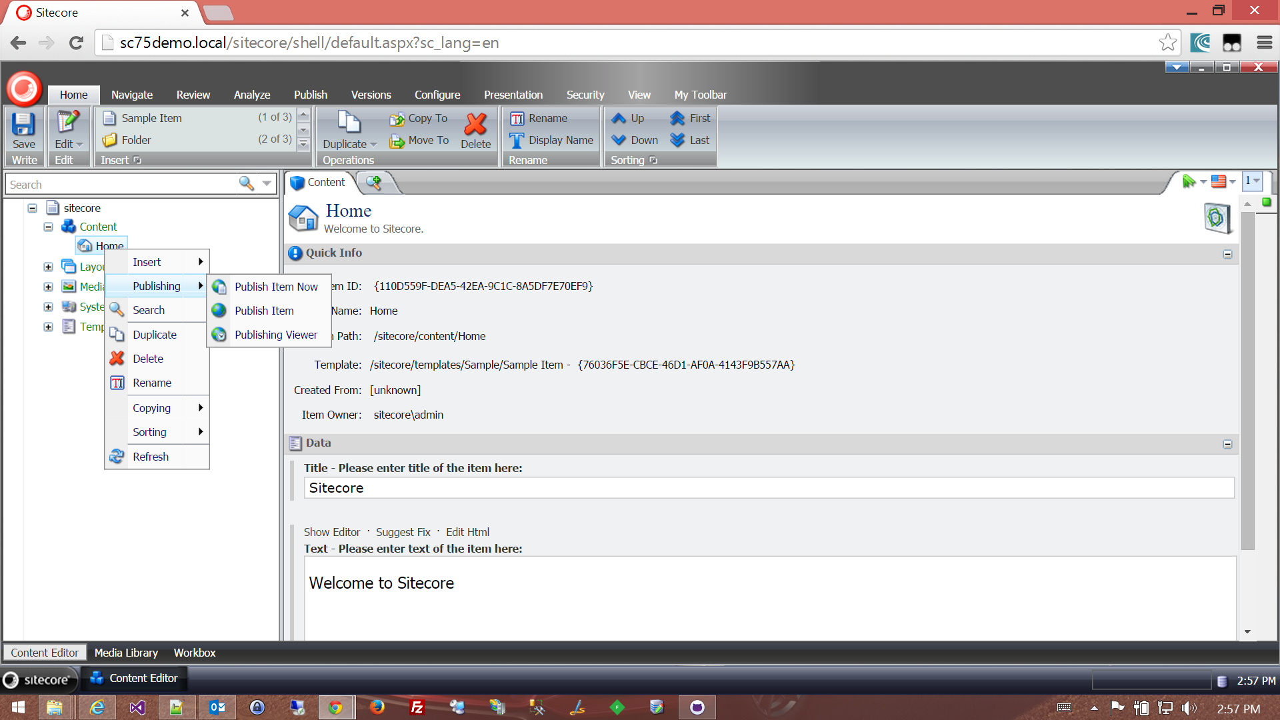The image size is (1280, 720).
Task: Move item Up in Sorting
Action: (628, 118)
